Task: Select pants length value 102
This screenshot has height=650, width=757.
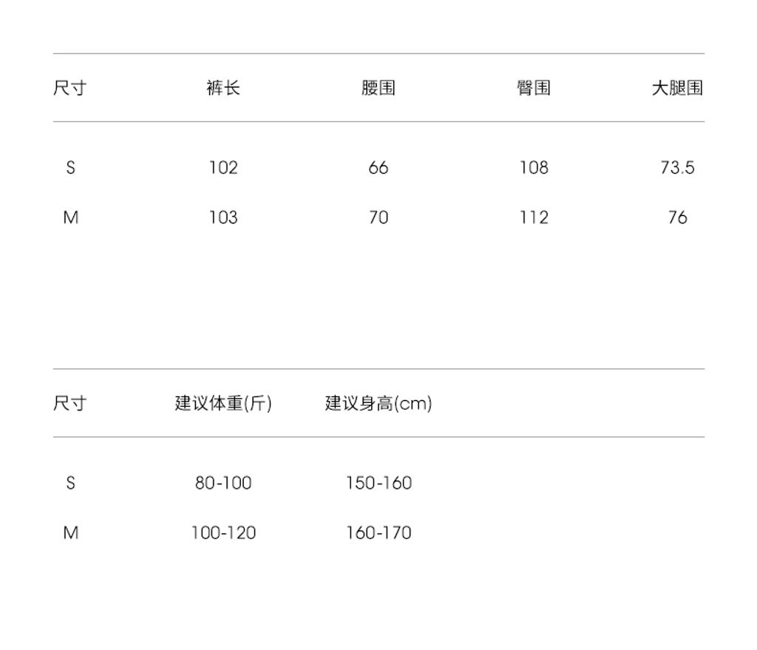Action: tap(223, 168)
